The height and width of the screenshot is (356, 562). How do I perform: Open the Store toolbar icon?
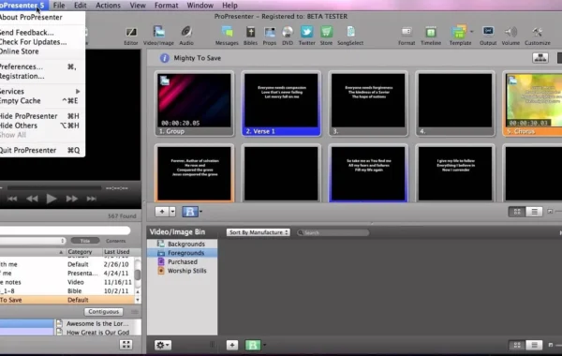pyautogui.click(x=326, y=36)
